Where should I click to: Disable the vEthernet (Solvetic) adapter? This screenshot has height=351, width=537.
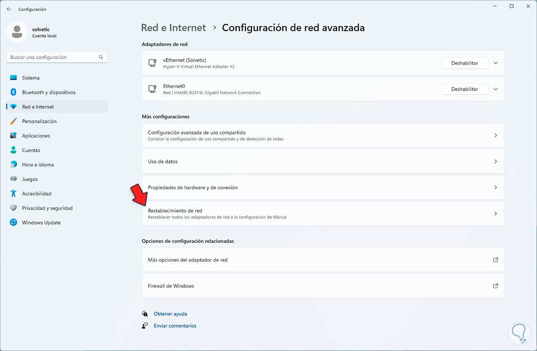(465, 63)
